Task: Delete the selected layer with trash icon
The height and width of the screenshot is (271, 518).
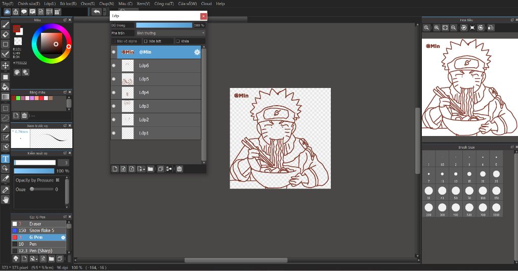Action: tap(180, 169)
